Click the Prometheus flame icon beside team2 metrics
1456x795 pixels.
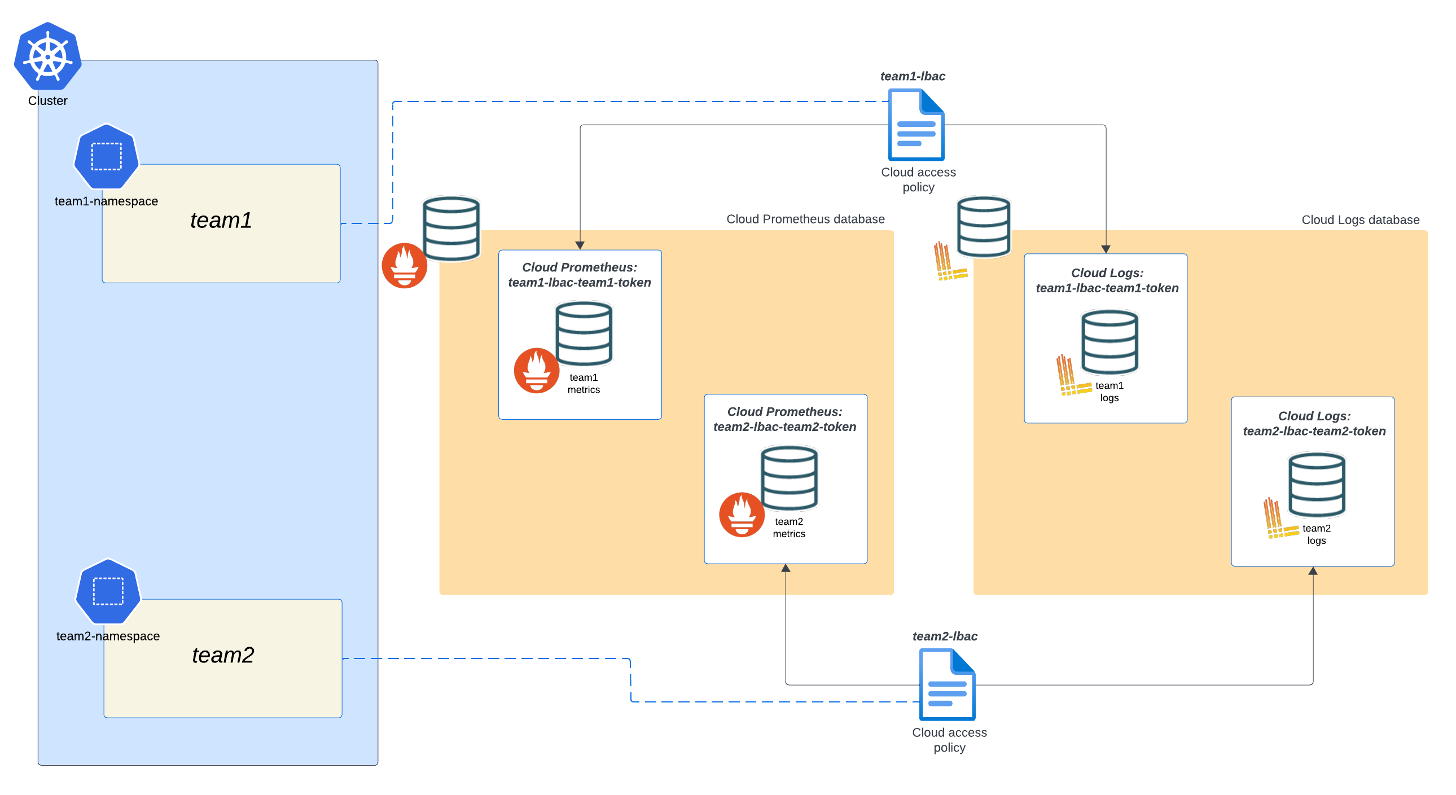coord(742,515)
